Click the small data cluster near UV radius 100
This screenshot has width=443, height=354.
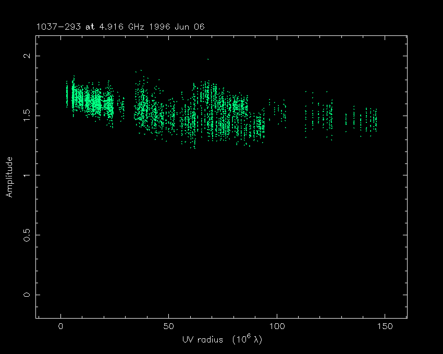click(x=278, y=112)
